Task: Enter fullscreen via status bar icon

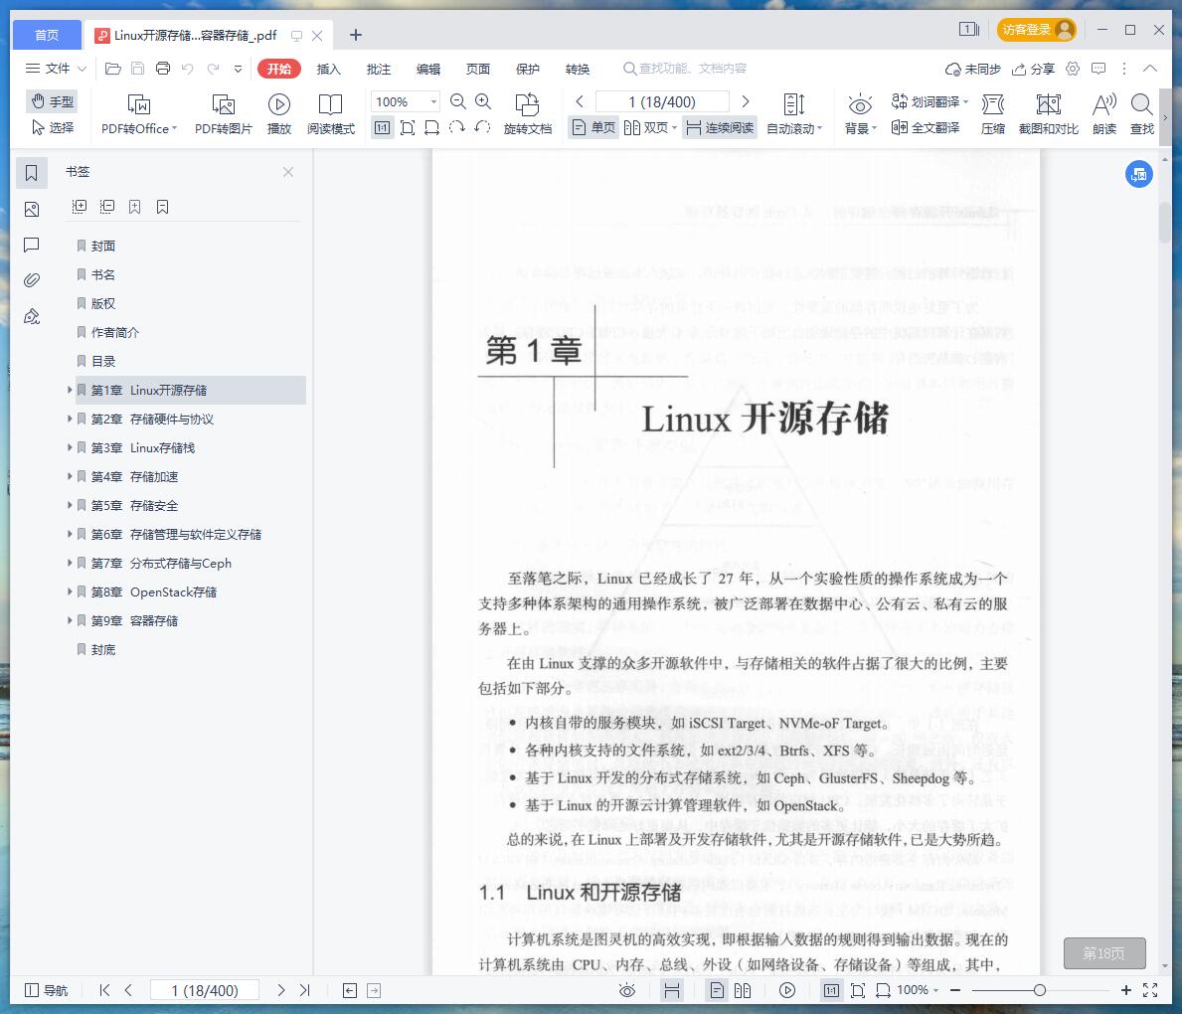Action: [x=1150, y=990]
